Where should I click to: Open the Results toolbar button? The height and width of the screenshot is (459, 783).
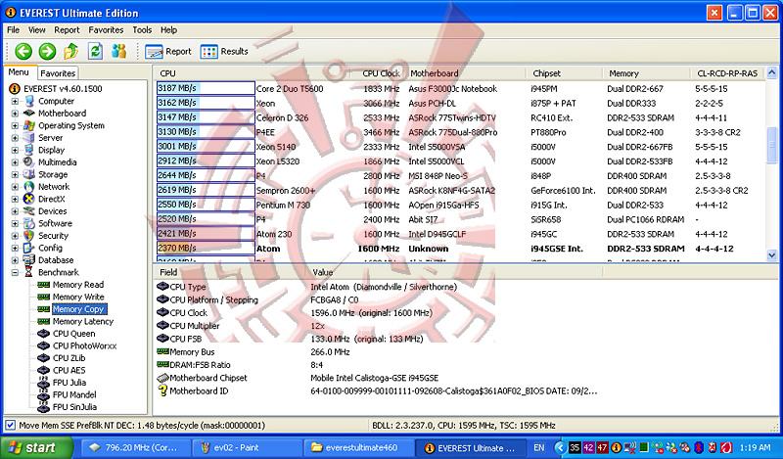(x=224, y=52)
